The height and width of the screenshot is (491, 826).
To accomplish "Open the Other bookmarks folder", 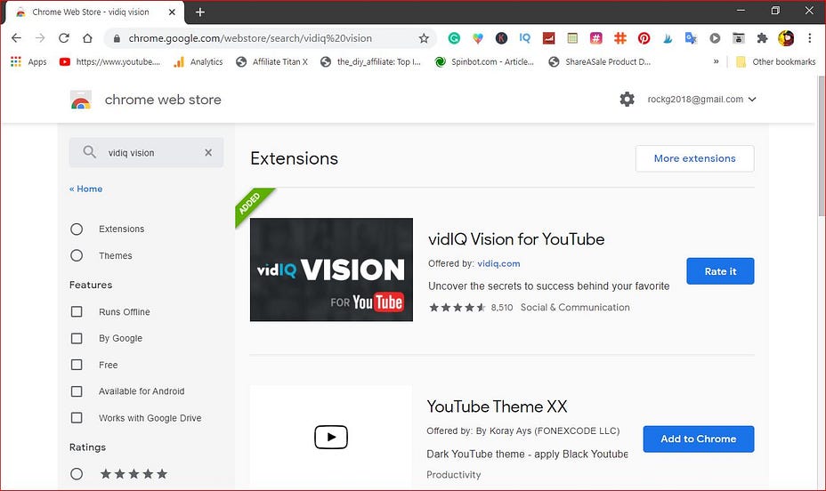I will pos(775,61).
